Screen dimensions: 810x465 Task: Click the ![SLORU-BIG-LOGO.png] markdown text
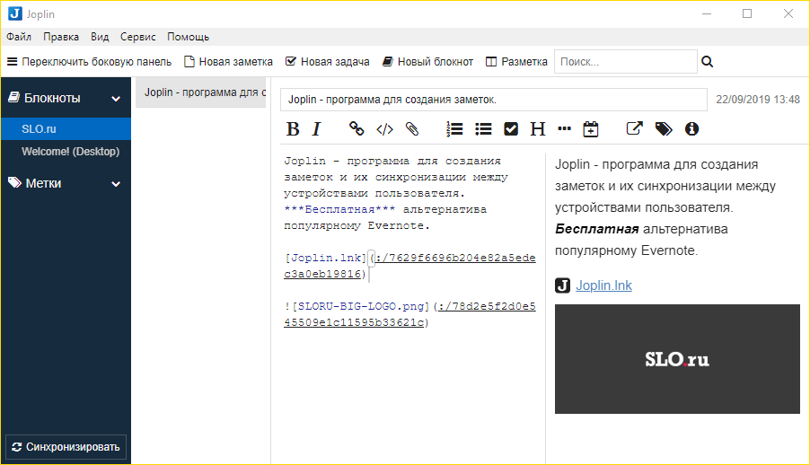[x=357, y=306]
